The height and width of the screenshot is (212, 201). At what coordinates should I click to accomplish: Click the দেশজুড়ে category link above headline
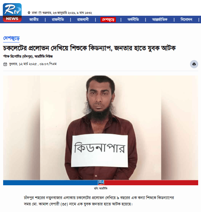click(x=12, y=38)
